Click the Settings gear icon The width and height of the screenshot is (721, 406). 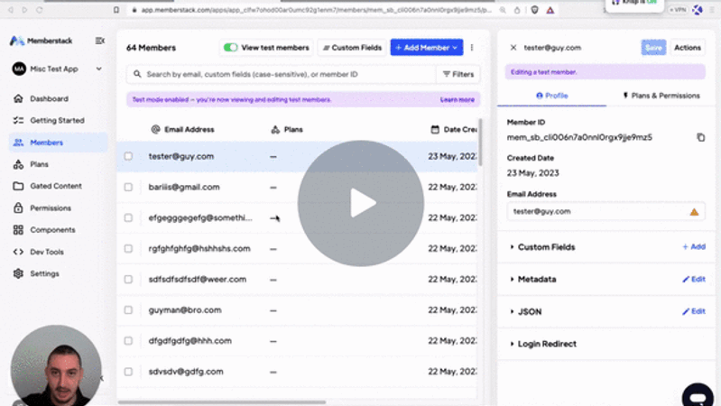click(18, 273)
